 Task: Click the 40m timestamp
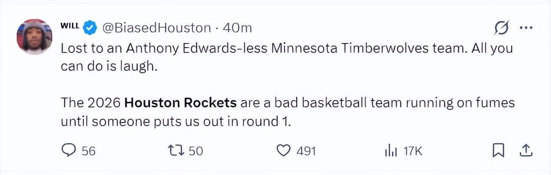[x=238, y=28]
